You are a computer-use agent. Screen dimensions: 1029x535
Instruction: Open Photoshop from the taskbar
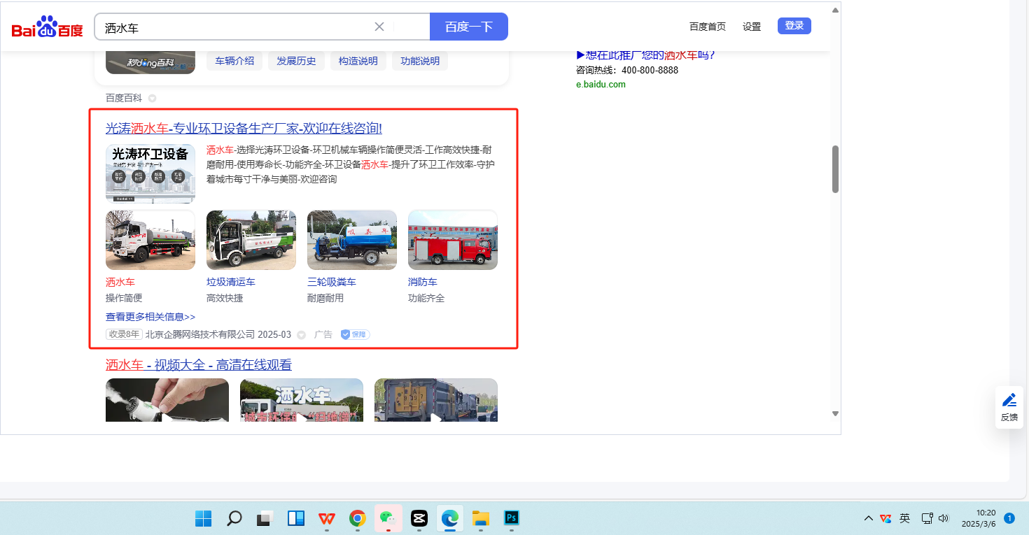[511, 518]
